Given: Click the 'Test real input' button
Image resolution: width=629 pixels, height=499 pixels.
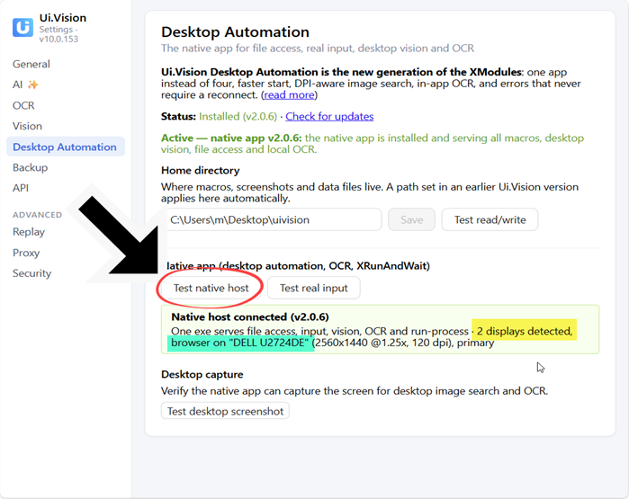Looking at the screenshot, I should click(x=314, y=288).
